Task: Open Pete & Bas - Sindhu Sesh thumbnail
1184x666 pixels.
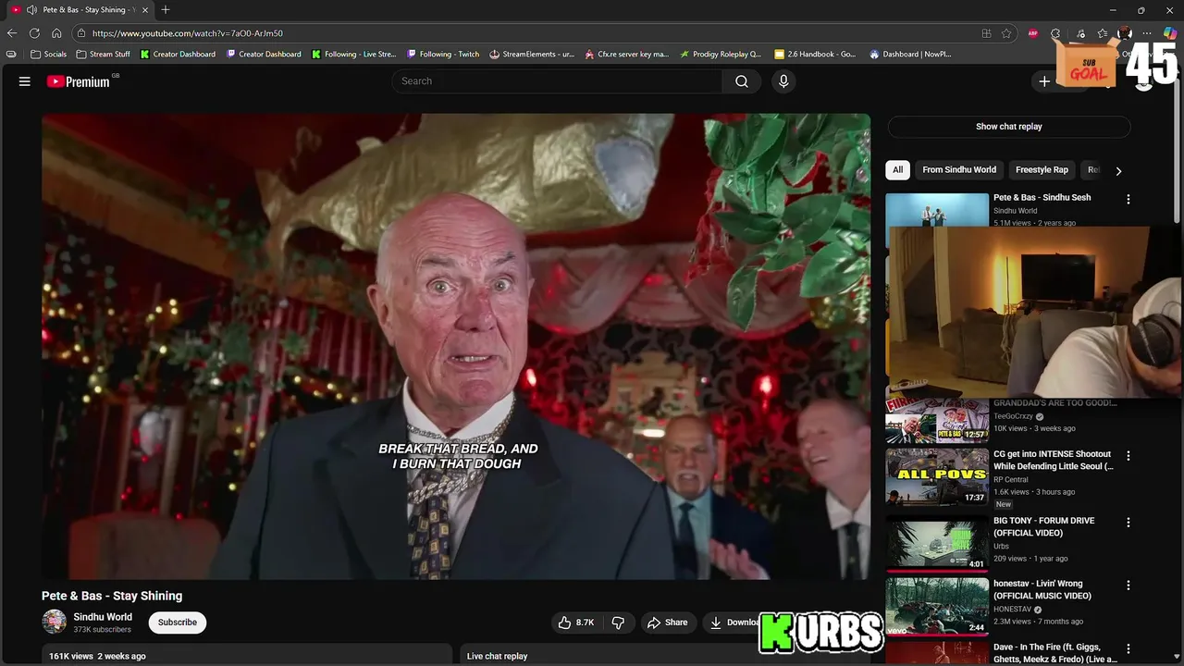Action: (937, 209)
